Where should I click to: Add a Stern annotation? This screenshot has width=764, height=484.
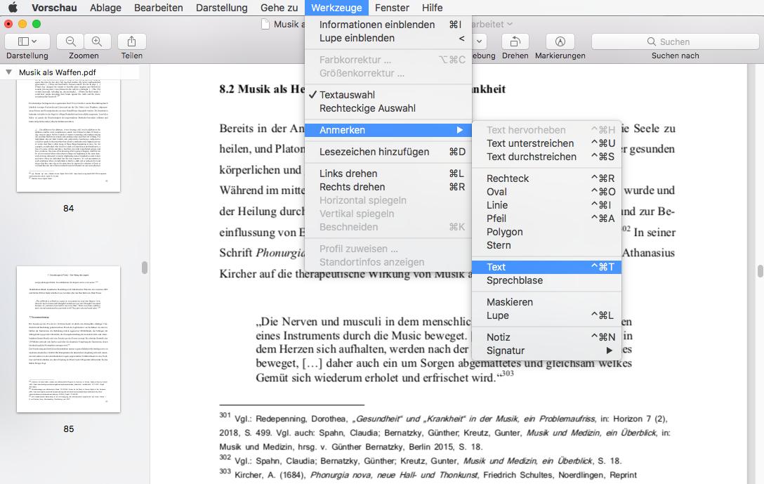[x=547, y=245]
